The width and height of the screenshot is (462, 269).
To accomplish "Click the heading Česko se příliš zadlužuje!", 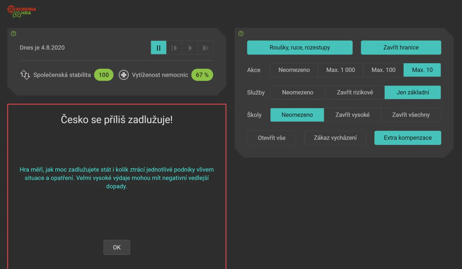I will (117, 120).
